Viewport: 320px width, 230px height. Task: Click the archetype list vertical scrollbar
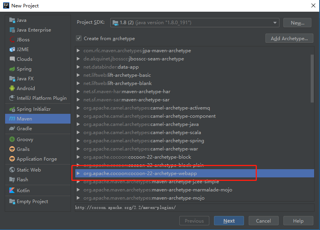coord(312,78)
